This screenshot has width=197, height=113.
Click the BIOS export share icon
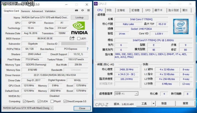(72, 38)
